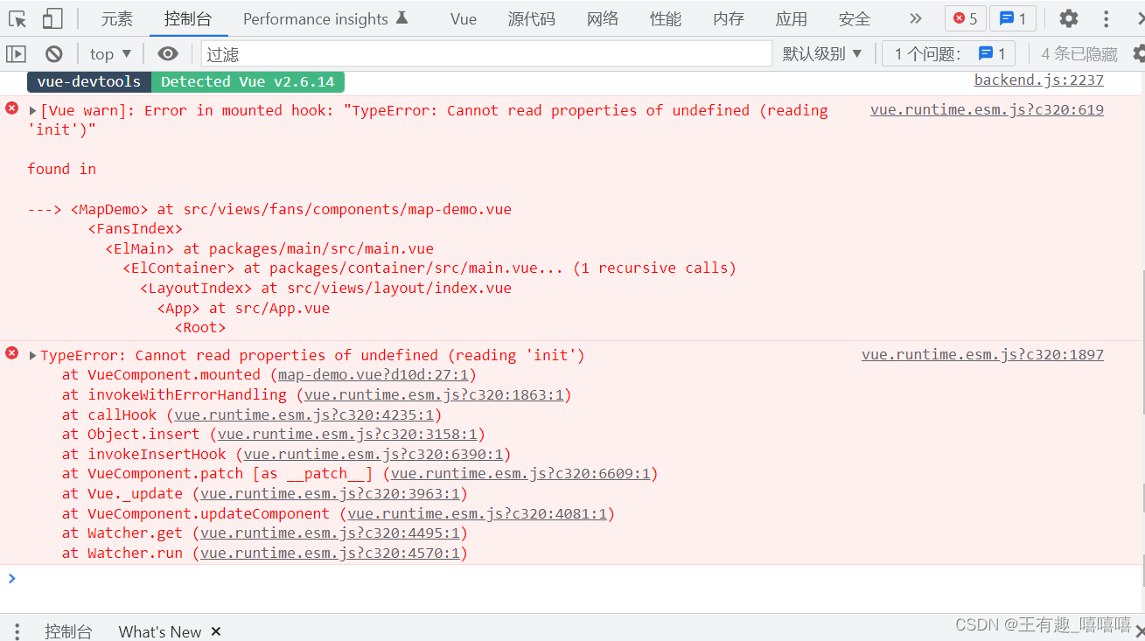The width and height of the screenshot is (1145, 641).
Task: Open the top context dropdown
Action: coord(111,54)
